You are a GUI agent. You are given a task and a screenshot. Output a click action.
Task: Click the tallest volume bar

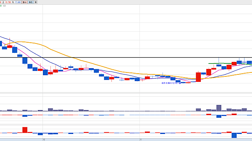point(219,108)
